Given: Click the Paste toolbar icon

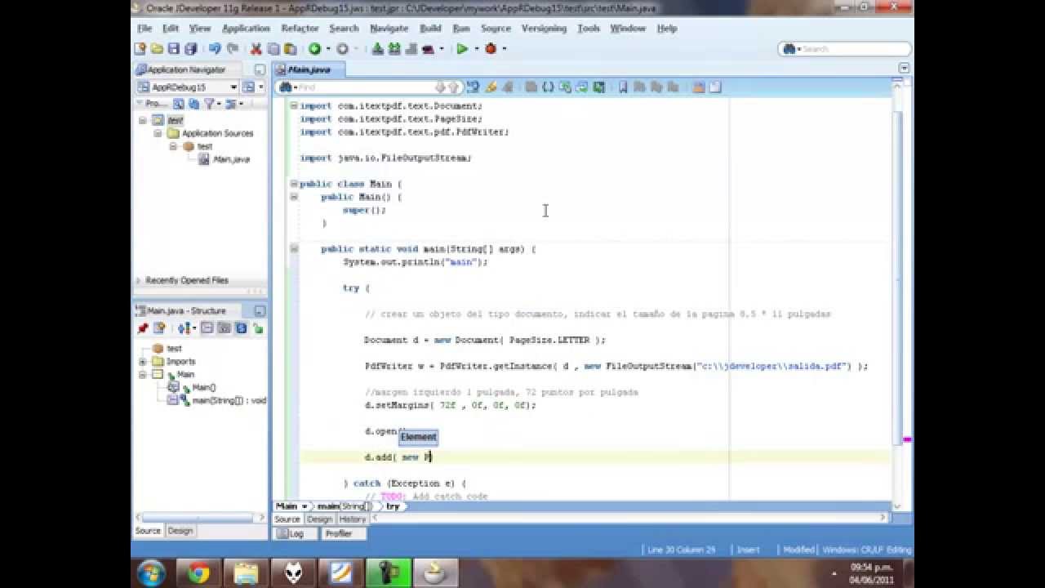Looking at the screenshot, I should click(x=289, y=49).
